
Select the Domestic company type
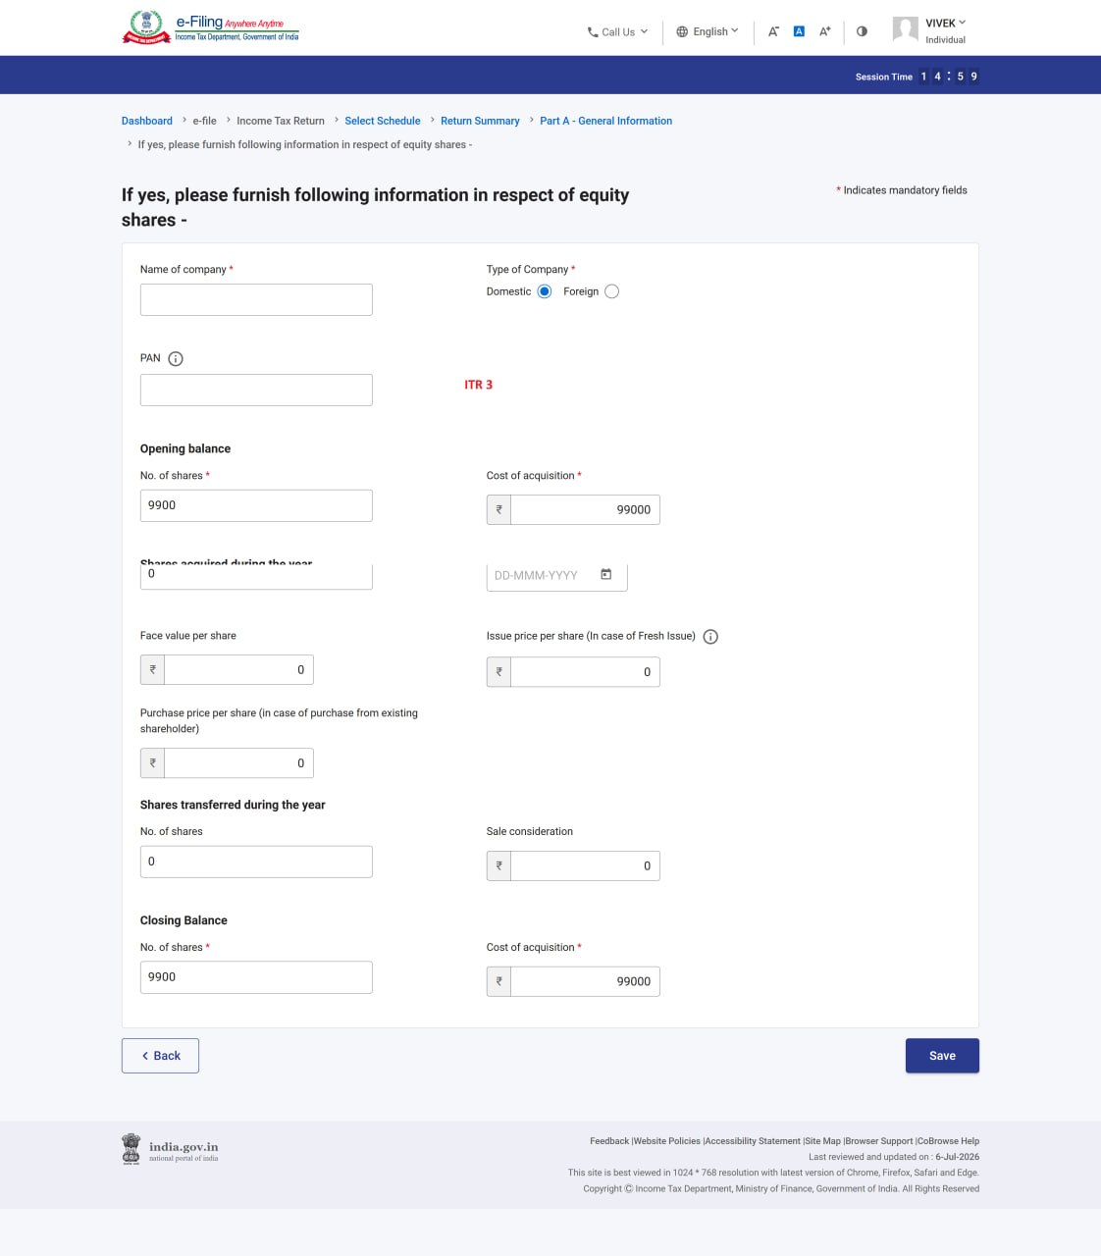[545, 291]
